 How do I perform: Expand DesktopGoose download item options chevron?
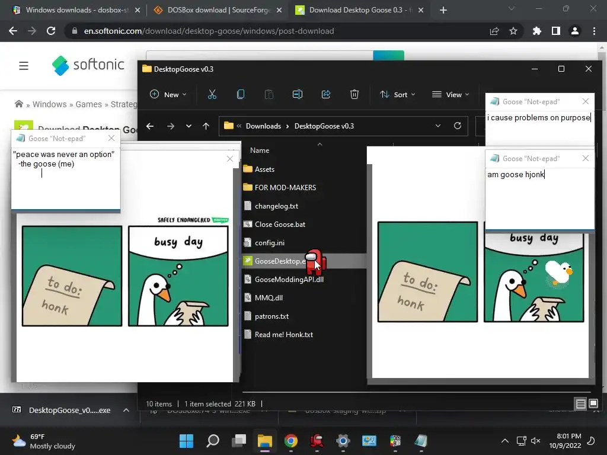coord(126,410)
